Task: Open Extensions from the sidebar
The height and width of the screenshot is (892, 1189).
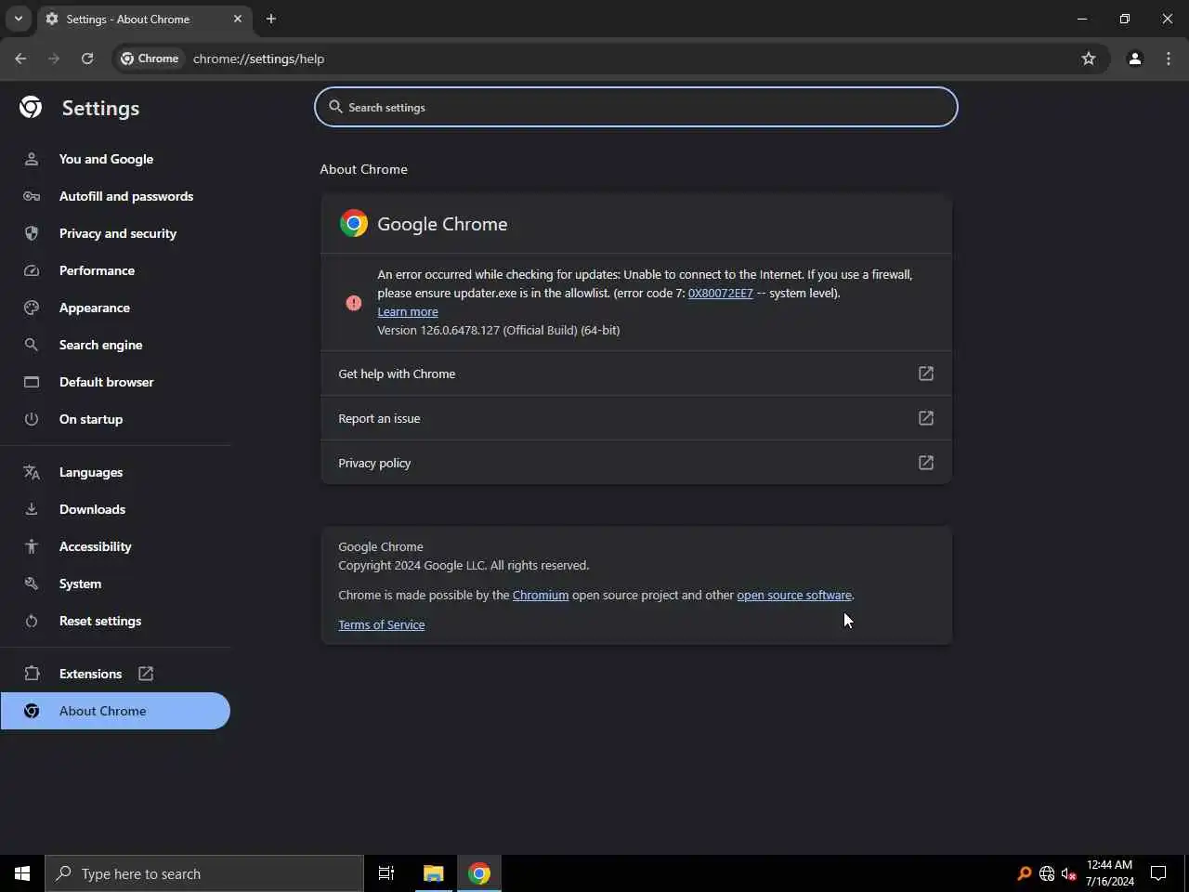Action: (115, 674)
